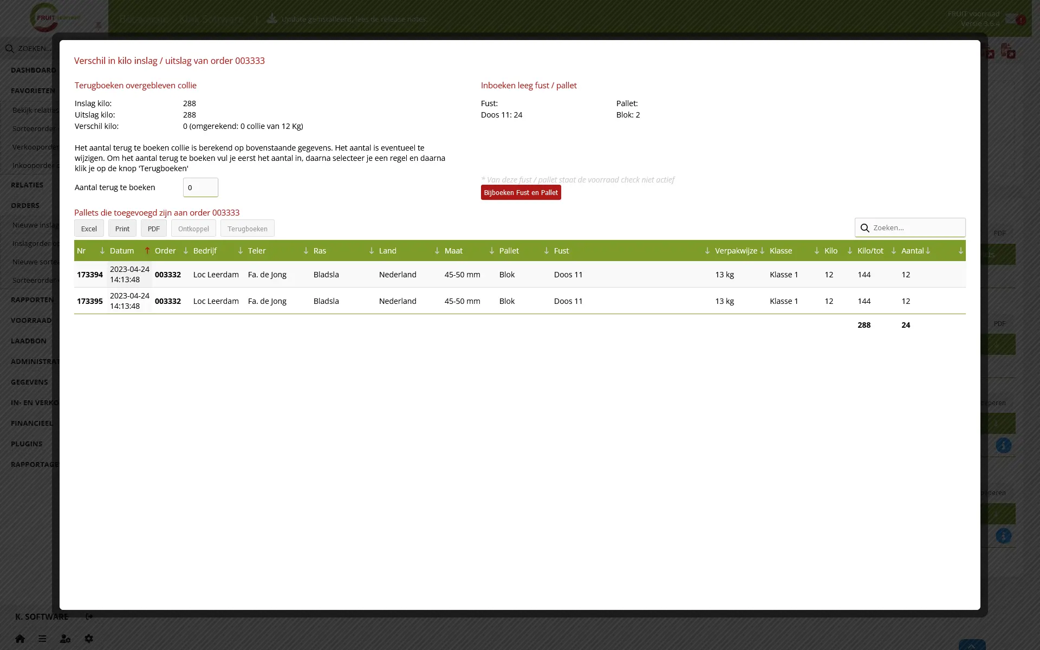Click the pin icon beside the logo

click(98, 25)
